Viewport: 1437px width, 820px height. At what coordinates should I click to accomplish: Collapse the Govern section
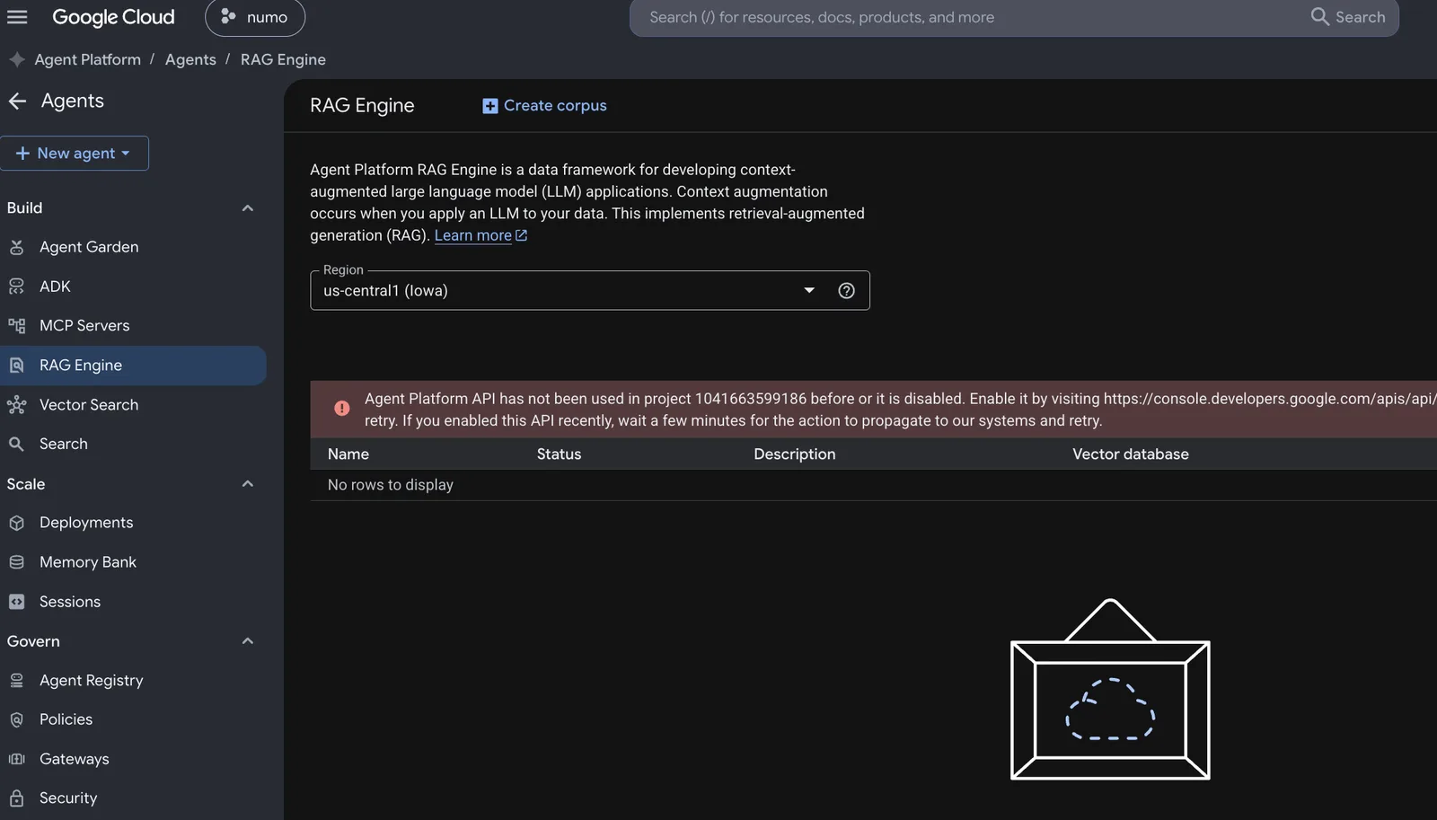248,641
